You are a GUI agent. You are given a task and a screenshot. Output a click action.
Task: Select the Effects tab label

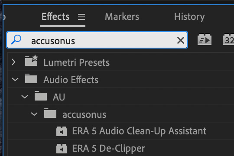55,16
